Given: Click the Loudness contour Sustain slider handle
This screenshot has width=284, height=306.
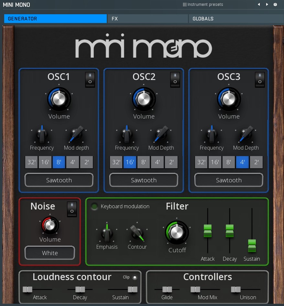Looking at the screenshot, I should pos(133,289).
